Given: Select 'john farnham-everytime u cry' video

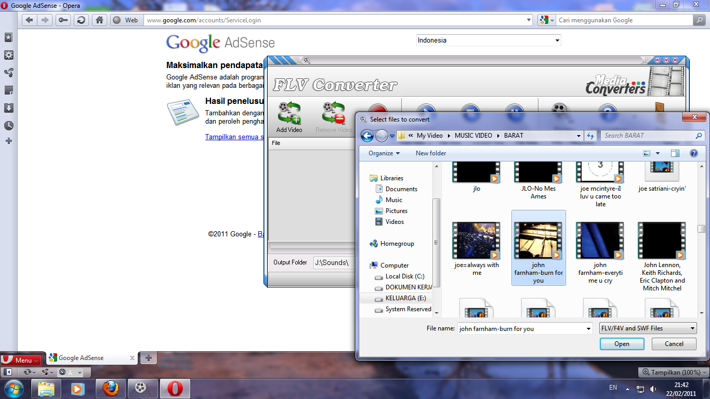Looking at the screenshot, I should point(600,252).
